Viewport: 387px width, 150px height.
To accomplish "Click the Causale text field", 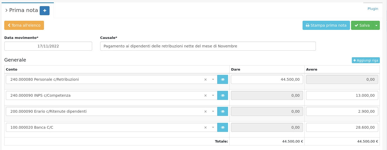I will pos(208,46).
